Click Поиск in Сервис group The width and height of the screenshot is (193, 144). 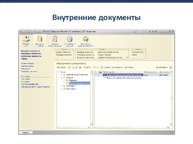click(x=134, y=55)
